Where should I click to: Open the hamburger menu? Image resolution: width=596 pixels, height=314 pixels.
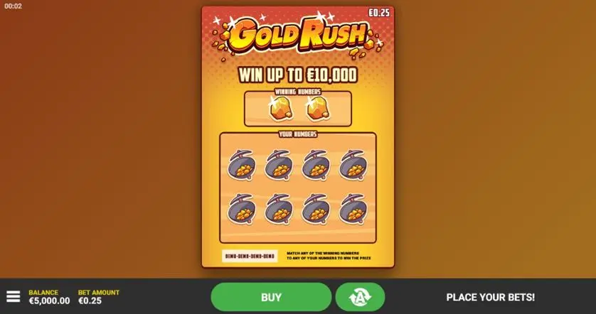pyautogui.click(x=14, y=296)
